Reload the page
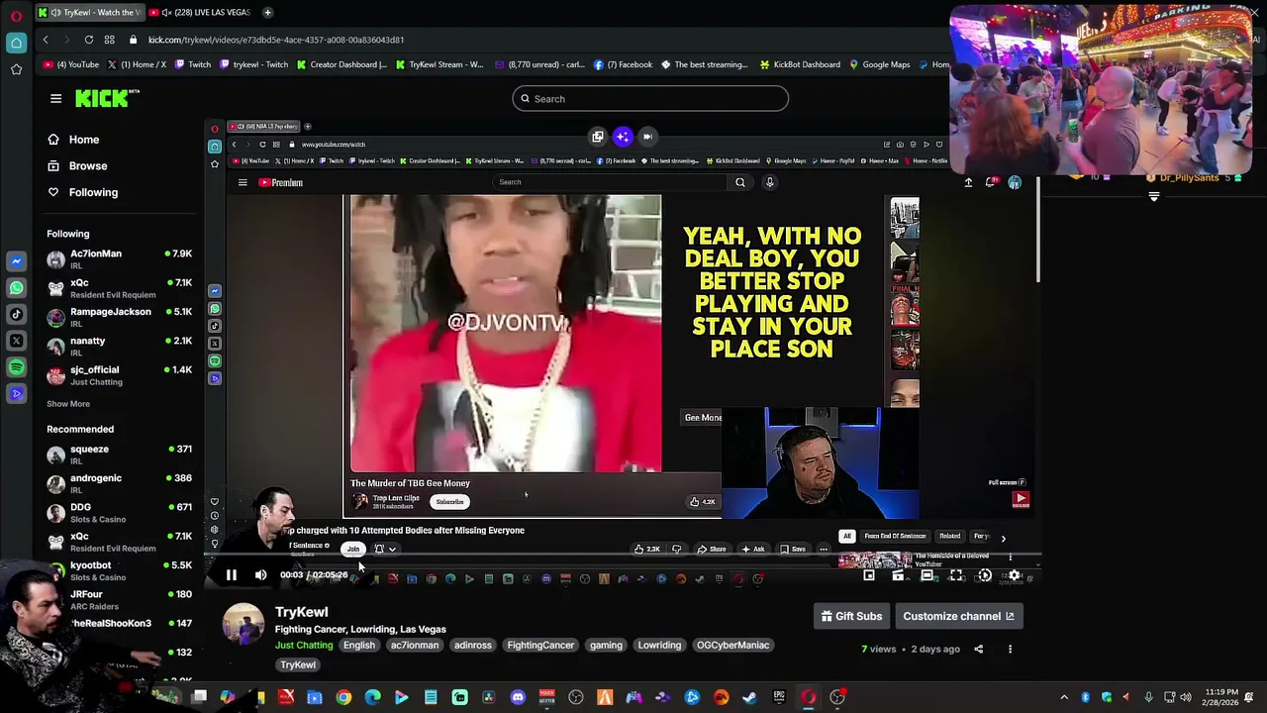The image size is (1267, 713). pos(89,40)
